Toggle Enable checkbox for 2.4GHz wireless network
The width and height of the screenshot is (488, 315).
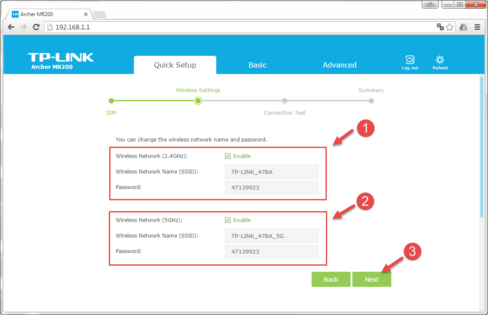[228, 156]
